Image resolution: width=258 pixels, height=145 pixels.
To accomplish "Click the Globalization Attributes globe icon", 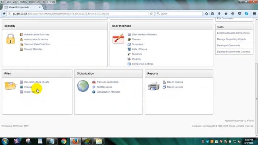I will tap(94, 92).
